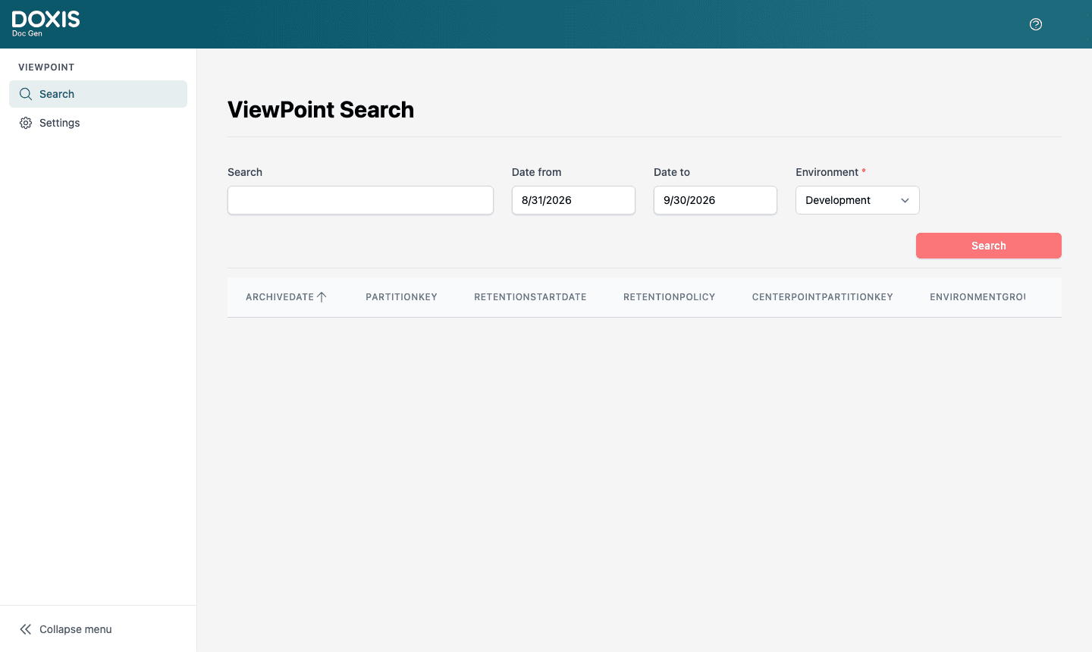Click the ENVIRONMENTGROUP column header
Screen dimensions: 1092x652
[x=977, y=297]
